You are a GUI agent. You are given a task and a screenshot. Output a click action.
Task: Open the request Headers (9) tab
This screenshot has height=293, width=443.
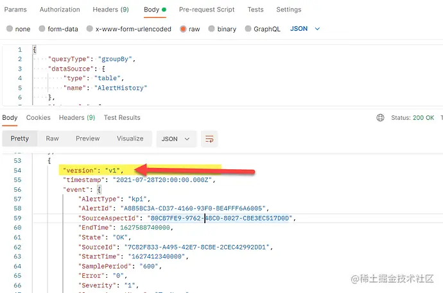110,10
